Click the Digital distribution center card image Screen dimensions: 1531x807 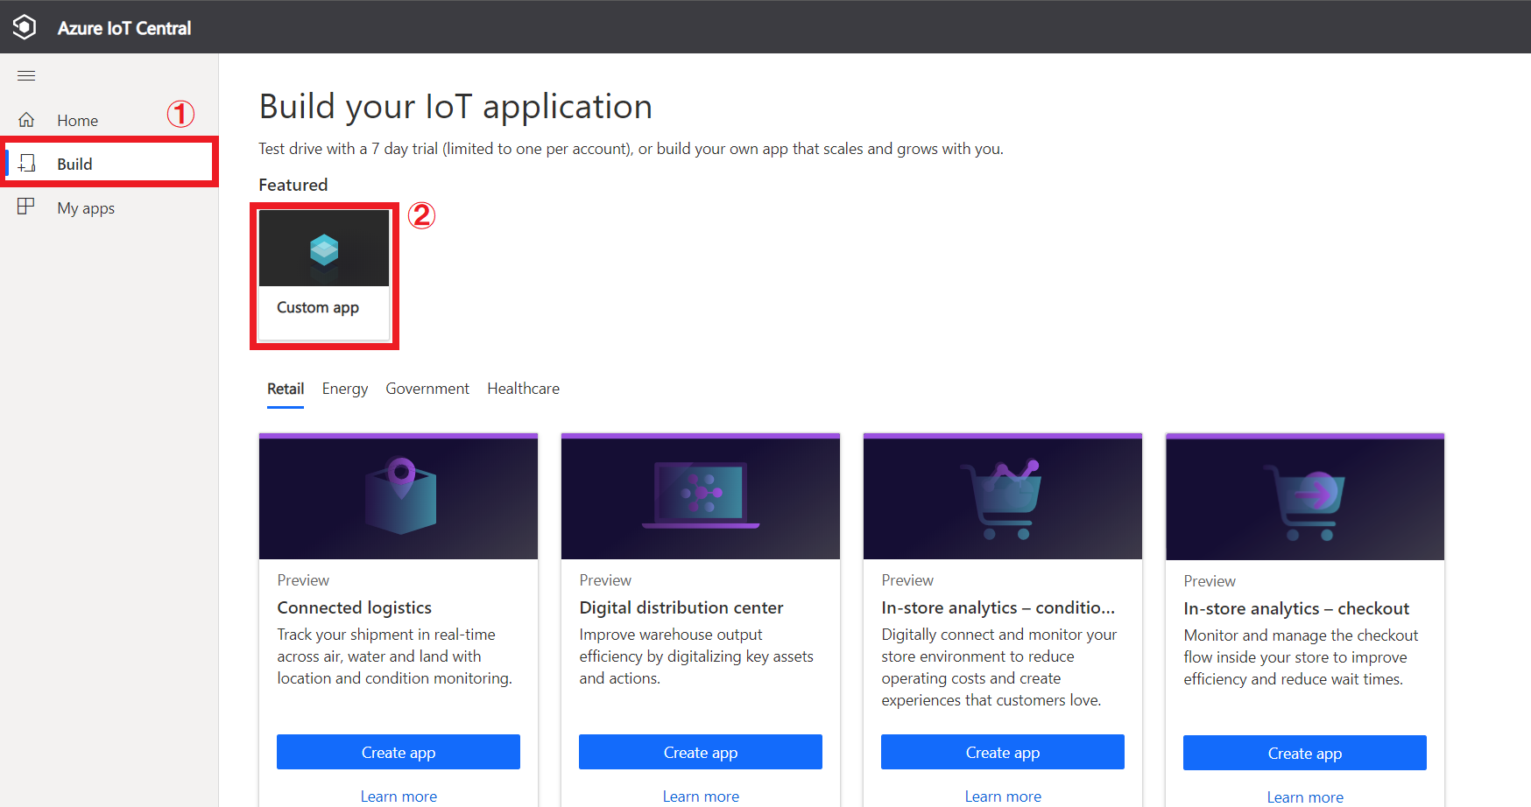701,496
